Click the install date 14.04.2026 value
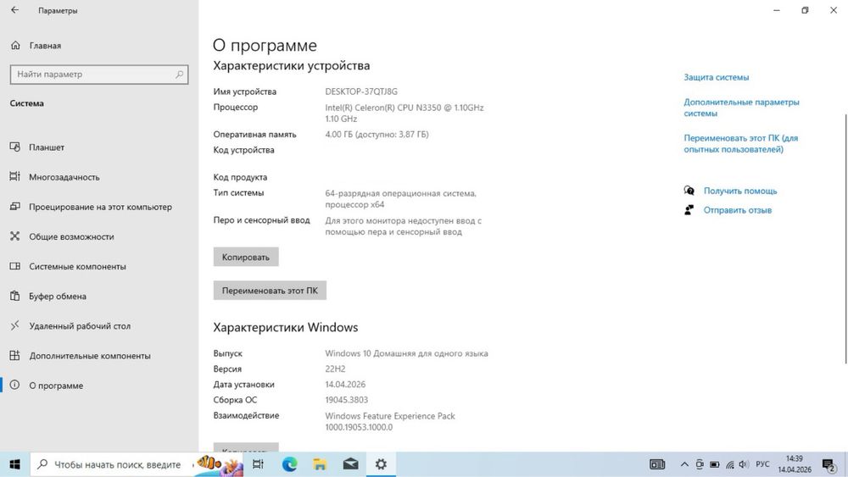The image size is (848, 477). pyautogui.click(x=345, y=384)
